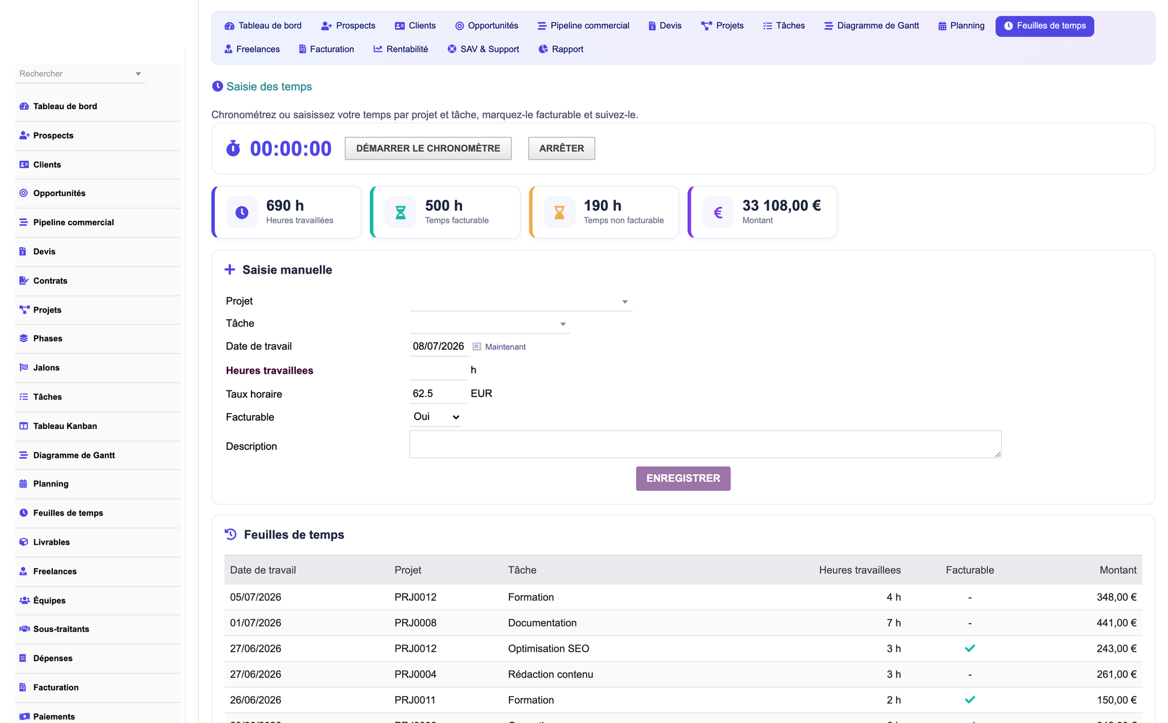Click the 01/07/2026 date cell
The width and height of the screenshot is (1168, 723).
pyautogui.click(x=256, y=623)
